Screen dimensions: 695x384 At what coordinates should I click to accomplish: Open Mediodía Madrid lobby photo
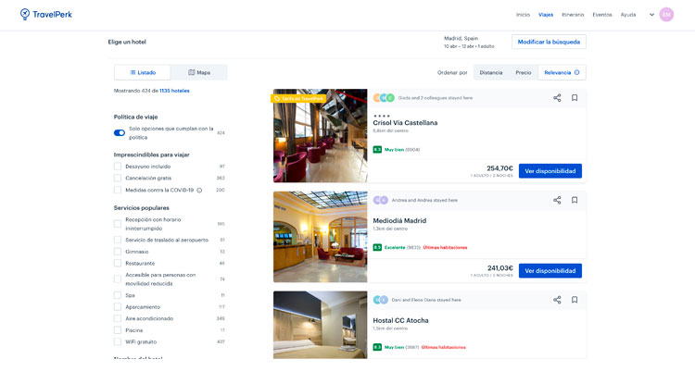click(320, 237)
